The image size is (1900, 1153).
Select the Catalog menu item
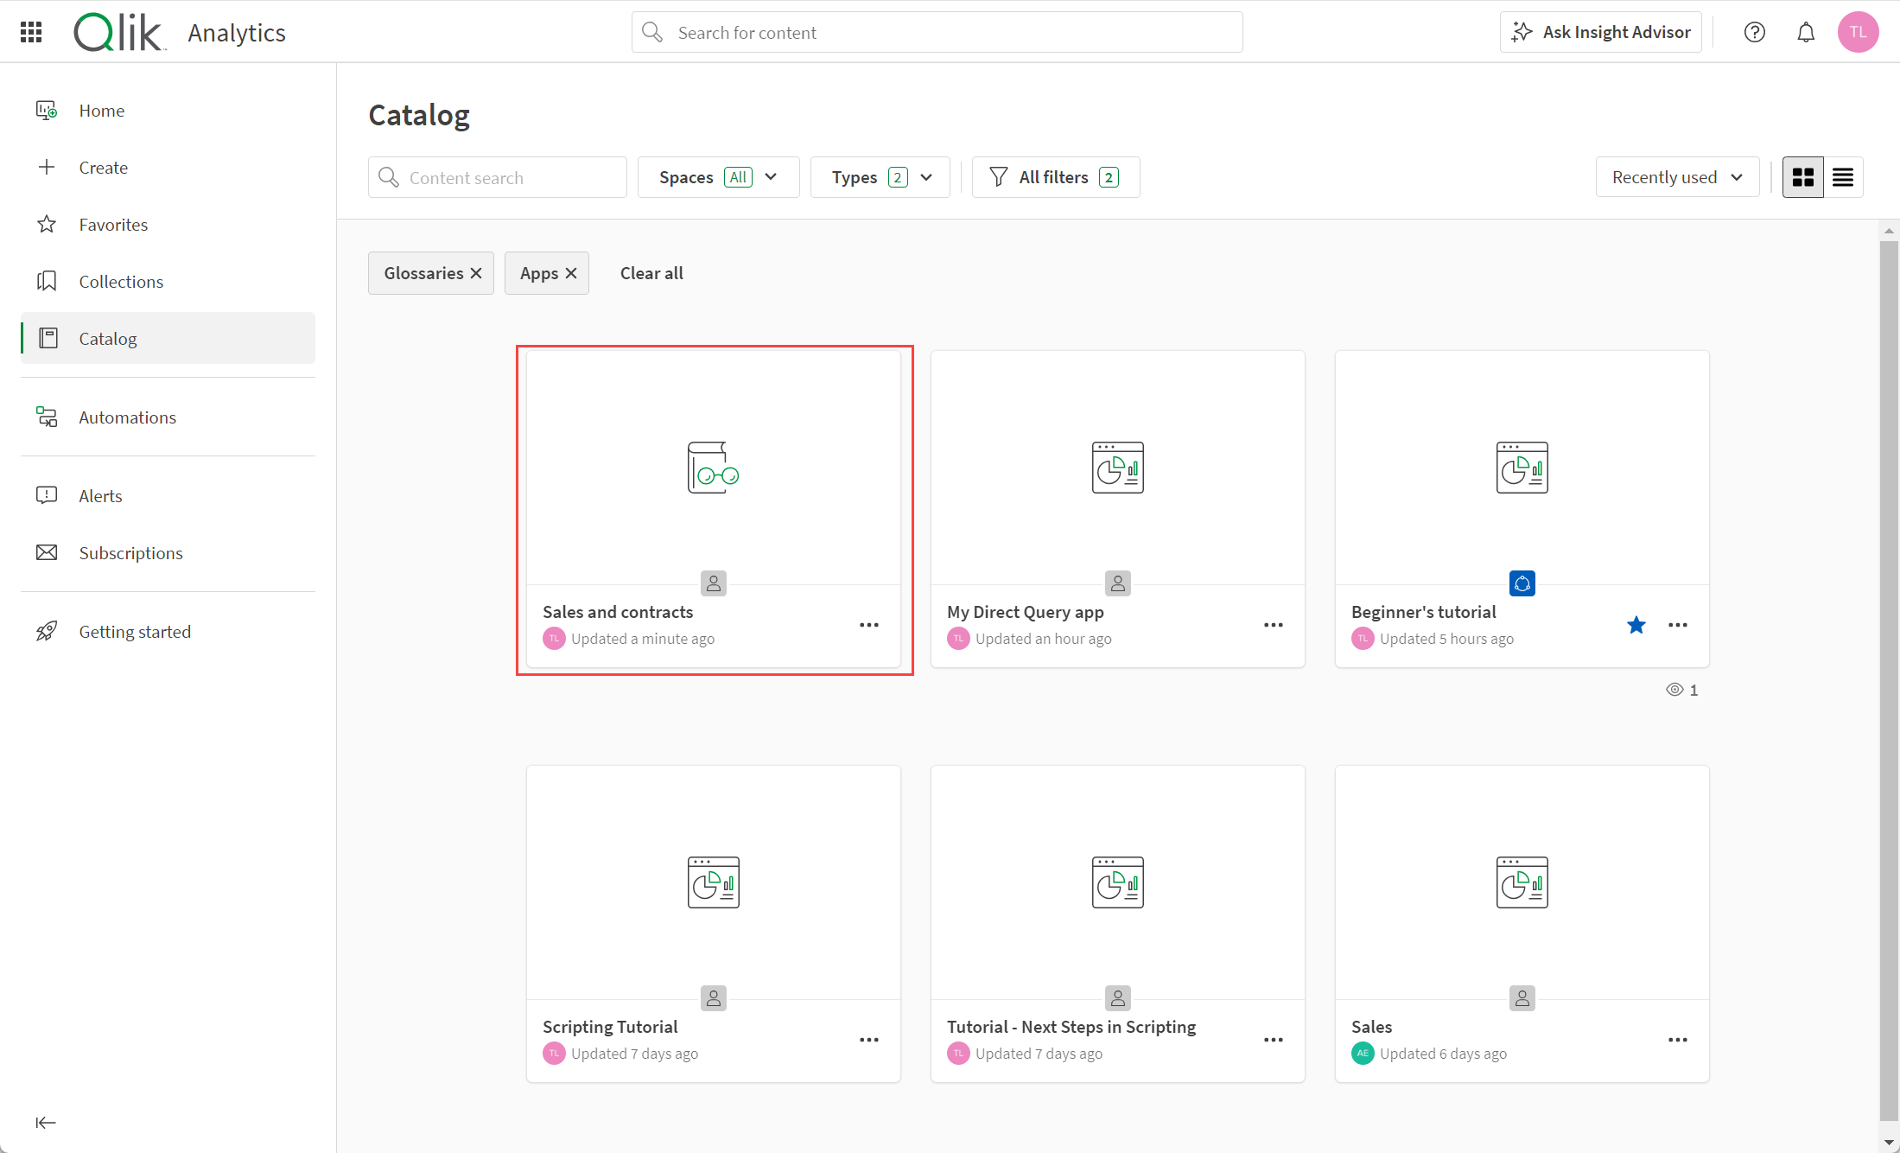click(106, 338)
